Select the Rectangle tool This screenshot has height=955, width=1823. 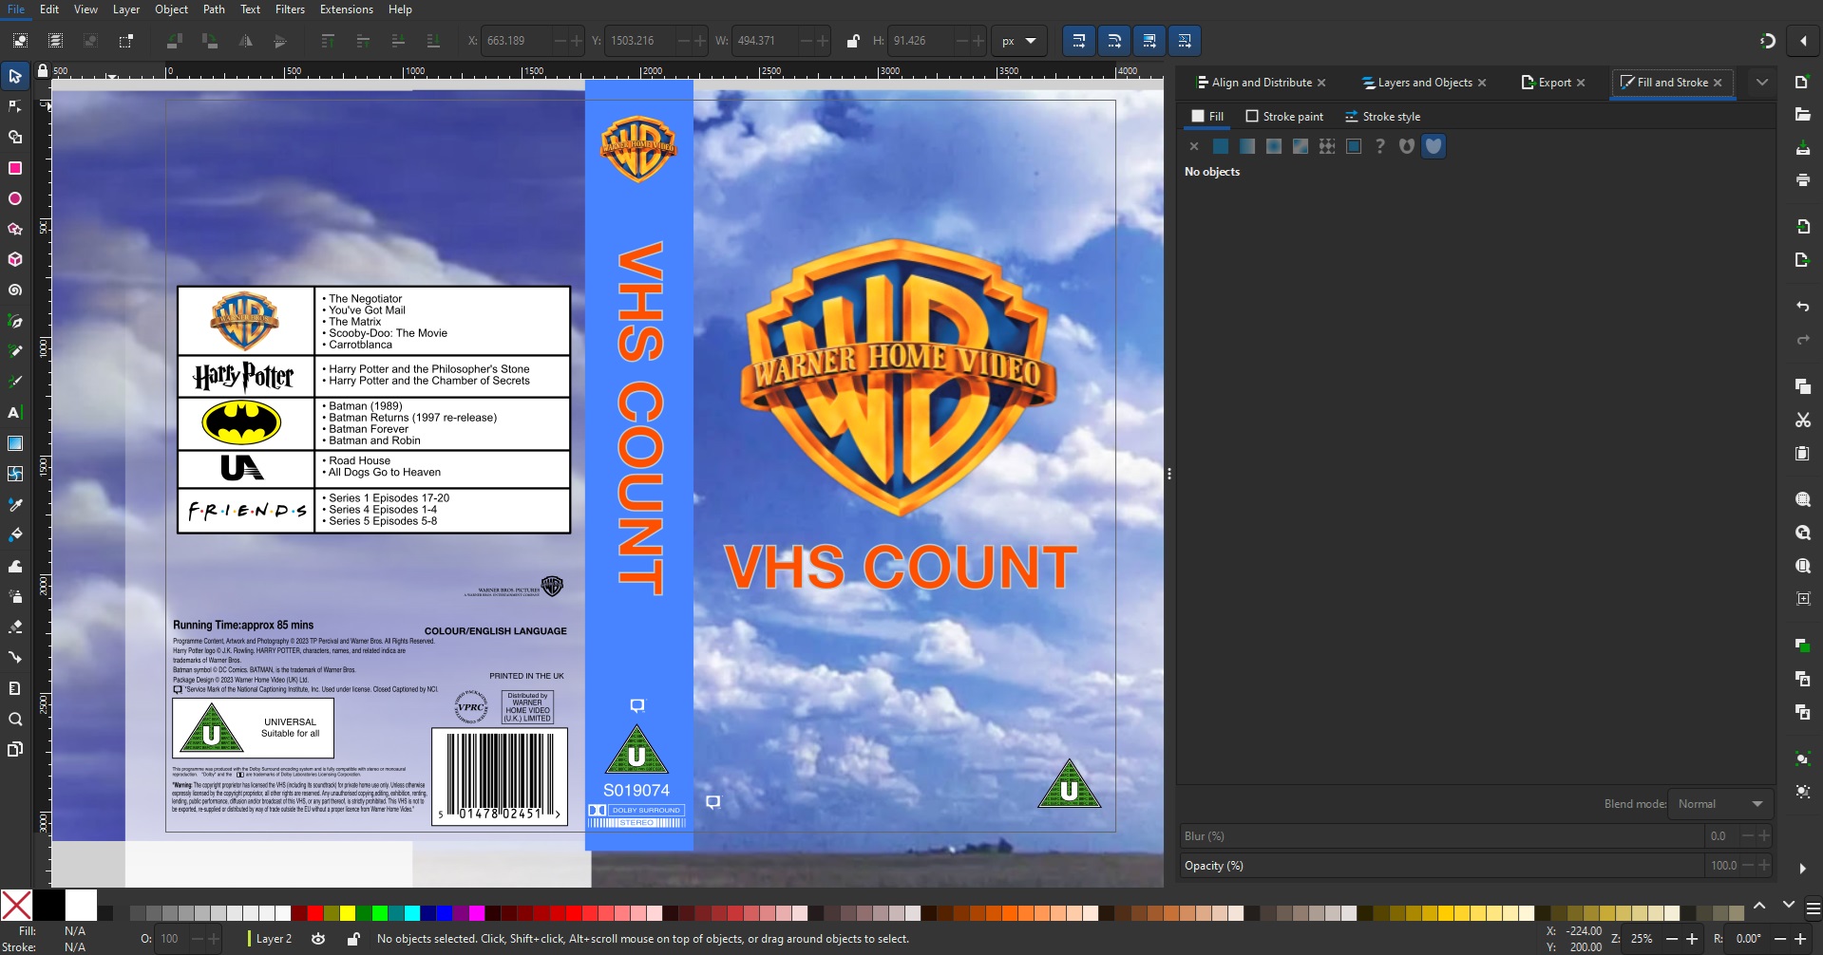[x=15, y=168]
